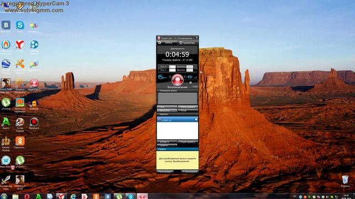Click the О программе button
The height and width of the screenshot is (199, 355).
tap(190, 172)
